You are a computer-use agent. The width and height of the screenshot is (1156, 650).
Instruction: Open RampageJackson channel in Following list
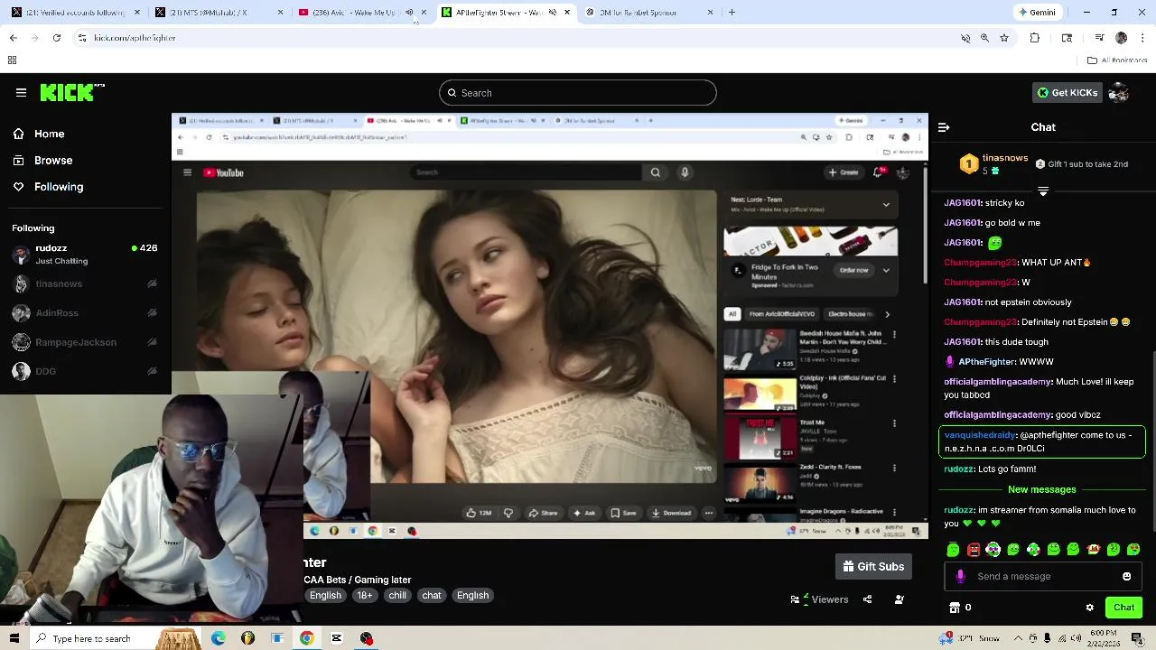[x=85, y=342]
